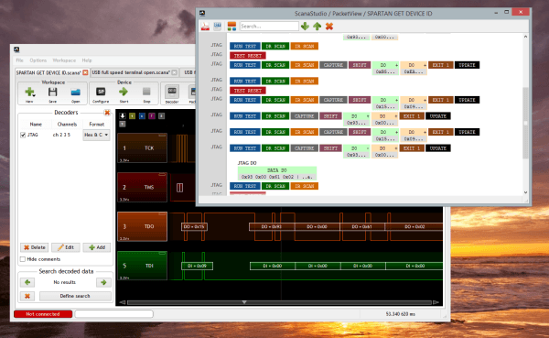Click the Add decoder button
The image size is (549, 338).
pos(97,247)
